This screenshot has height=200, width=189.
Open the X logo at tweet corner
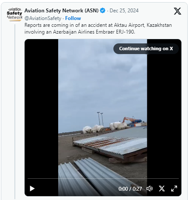[x=178, y=11]
